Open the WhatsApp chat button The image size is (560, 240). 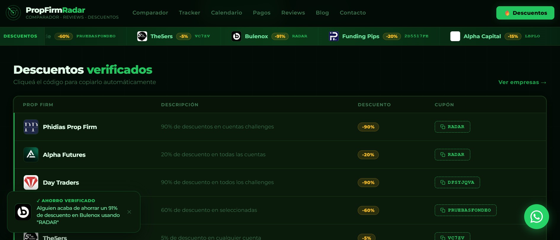tap(537, 217)
